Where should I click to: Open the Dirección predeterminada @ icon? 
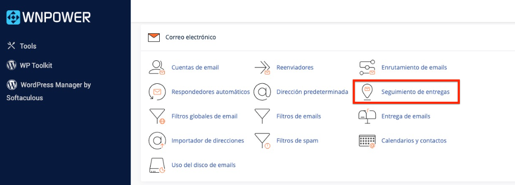pos(262,91)
